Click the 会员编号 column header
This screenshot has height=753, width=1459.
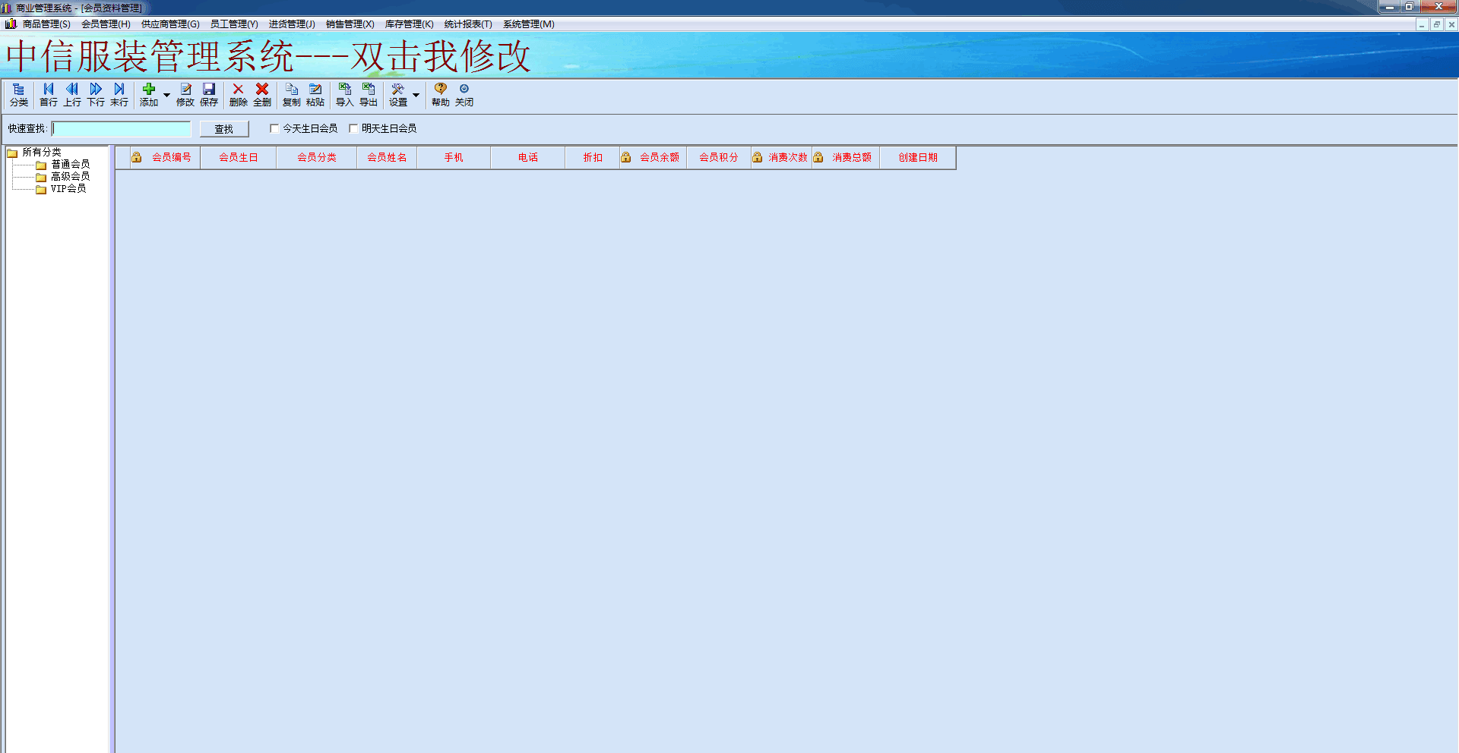[x=165, y=158]
